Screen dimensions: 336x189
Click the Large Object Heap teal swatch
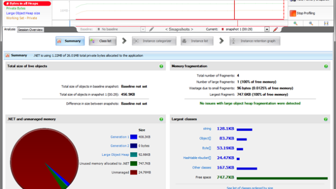133,155
